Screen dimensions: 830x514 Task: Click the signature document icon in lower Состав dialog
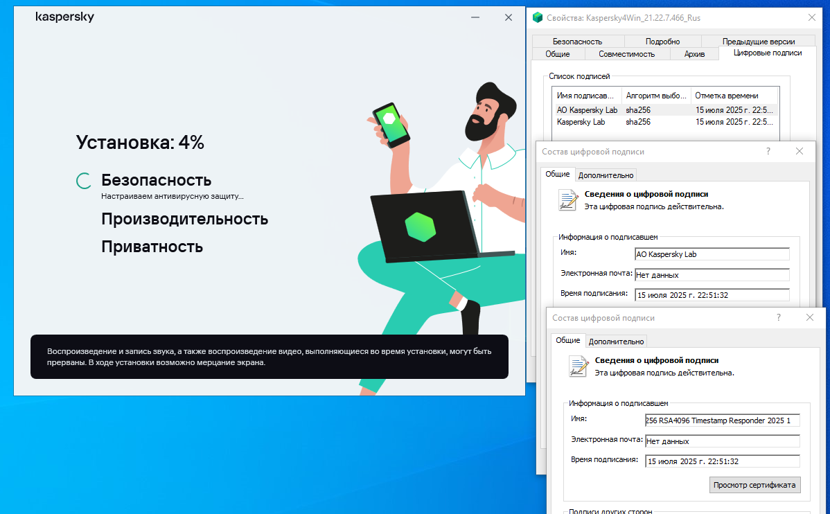tap(579, 366)
